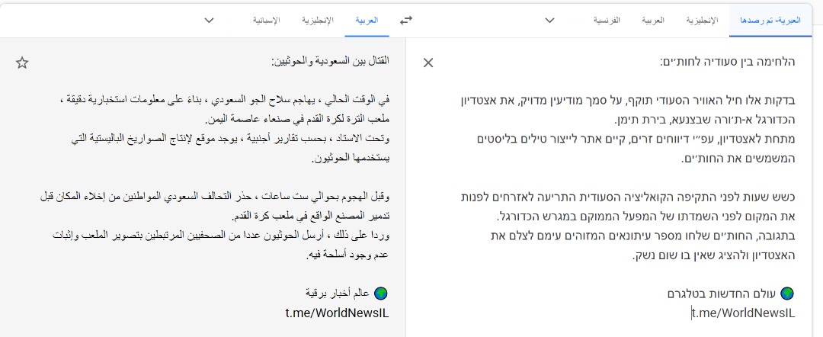This screenshot has height=337, width=823.
Task: Select Spanish target language tab
Action: point(266,21)
